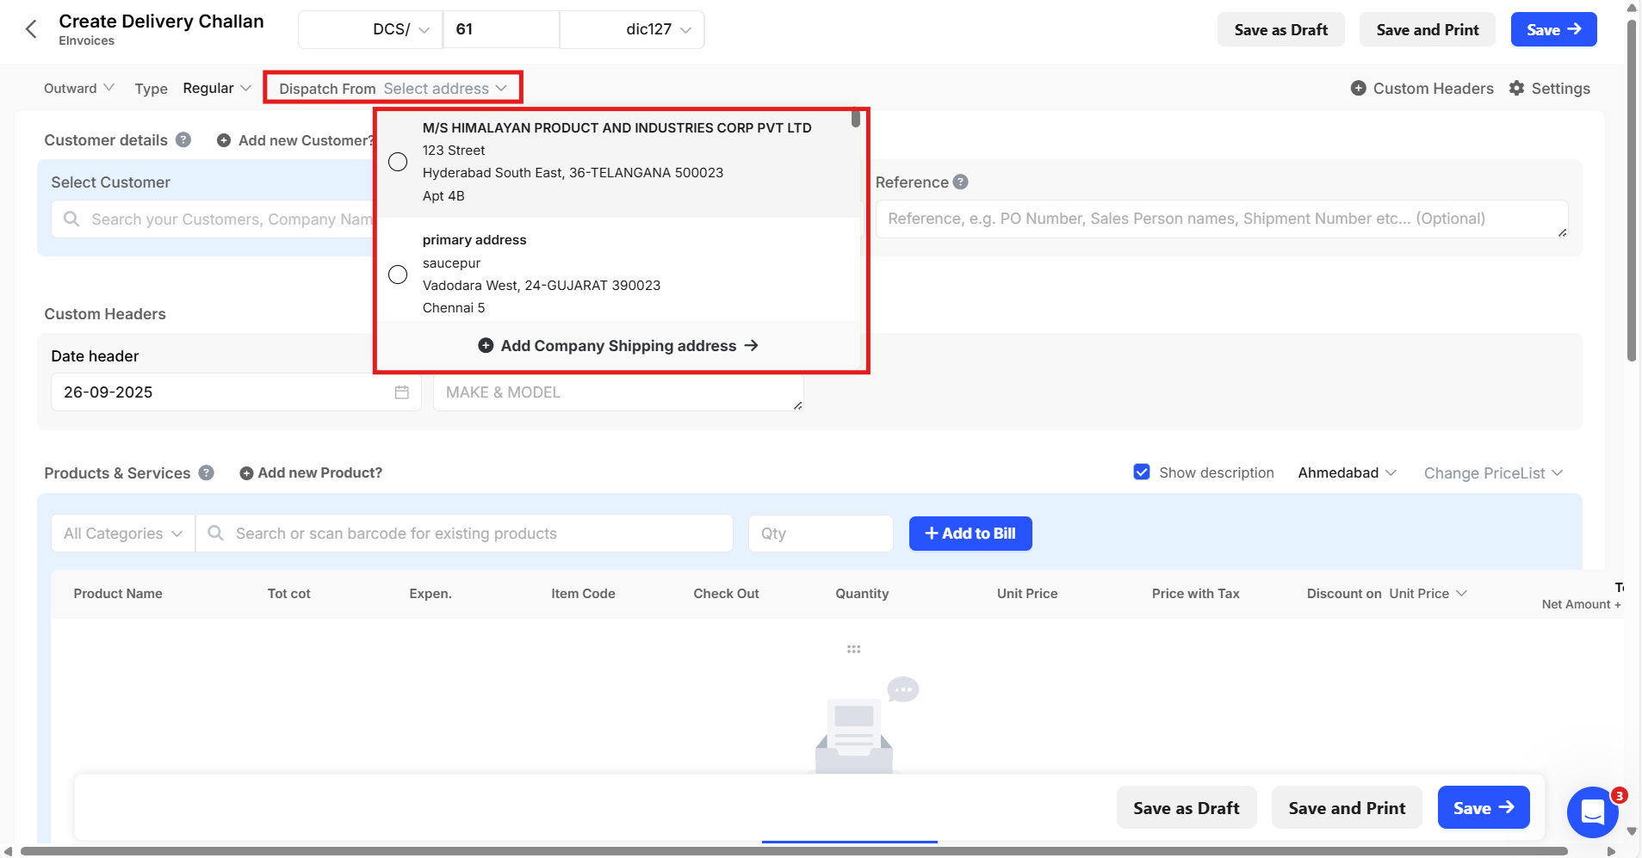
Task: Click the back arrow beside Create Delivery Challan
Action: [31, 28]
